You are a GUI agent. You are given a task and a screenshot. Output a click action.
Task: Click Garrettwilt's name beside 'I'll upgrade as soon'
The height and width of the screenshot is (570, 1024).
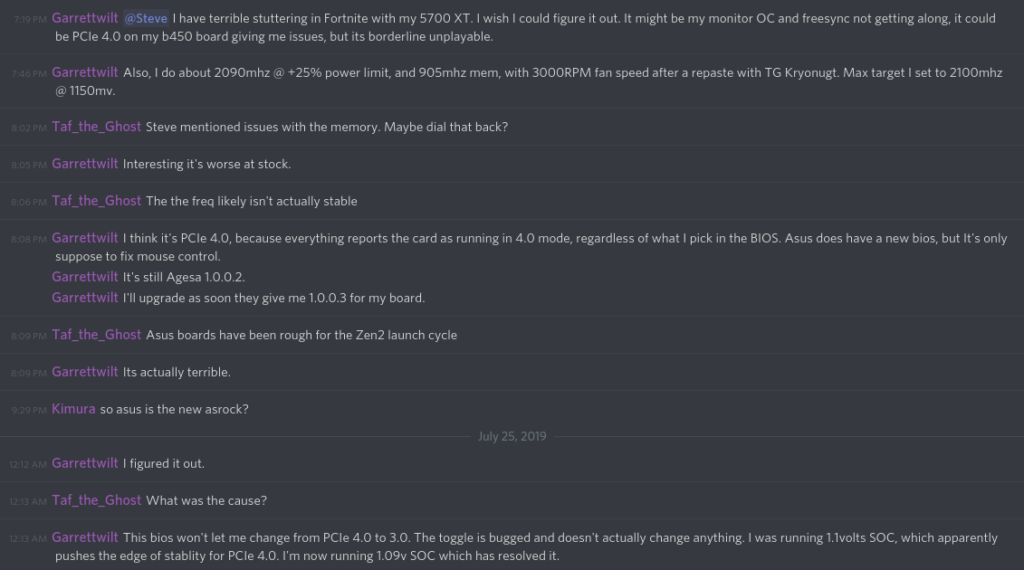tap(85, 298)
